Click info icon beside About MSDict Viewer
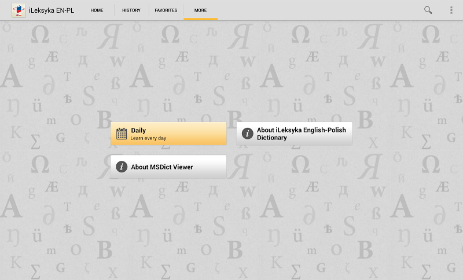 (122, 167)
